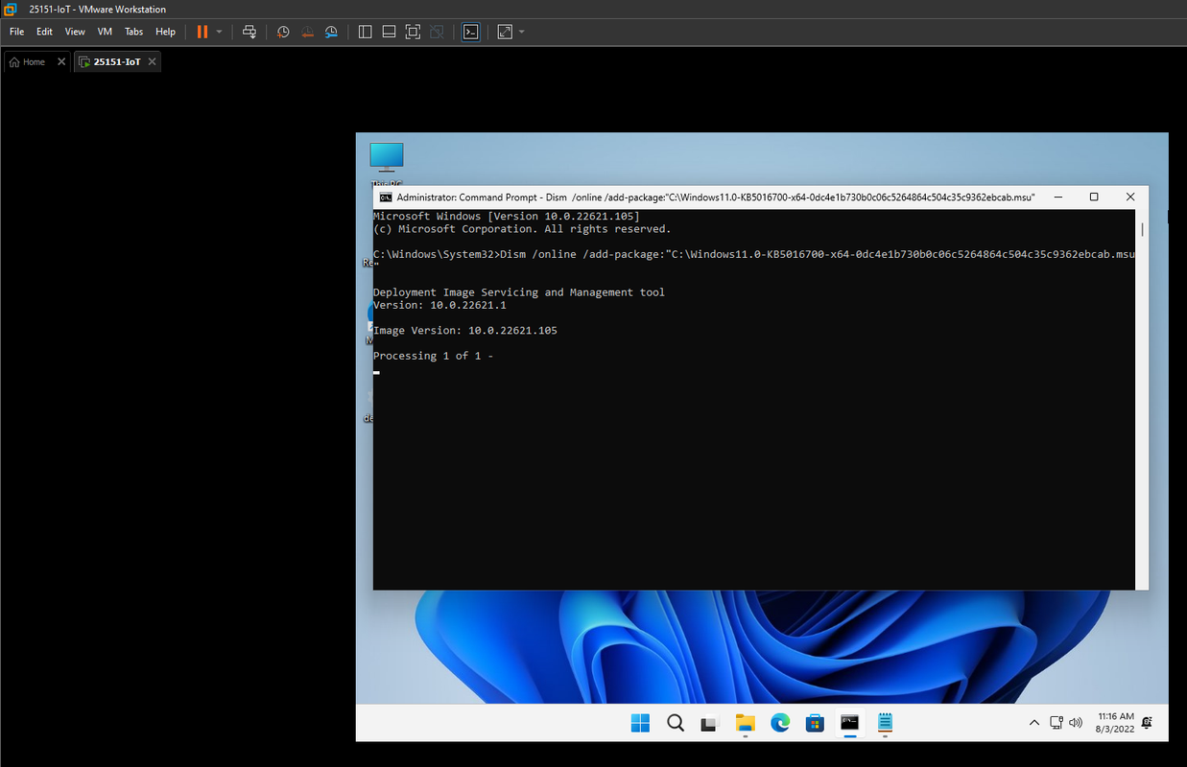Viewport: 1187px width, 767px height.
Task: Open Notepad from taskbar
Action: tap(885, 723)
